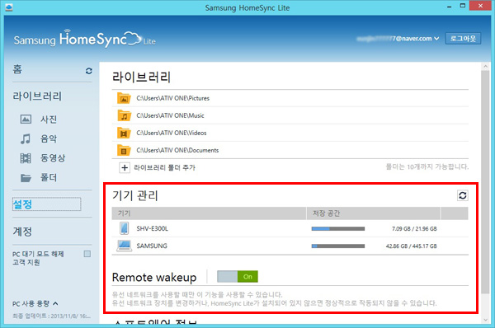The height and width of the screenshot is (328, 495).
Task: Click the Documents folder icon
Action: 124,150
